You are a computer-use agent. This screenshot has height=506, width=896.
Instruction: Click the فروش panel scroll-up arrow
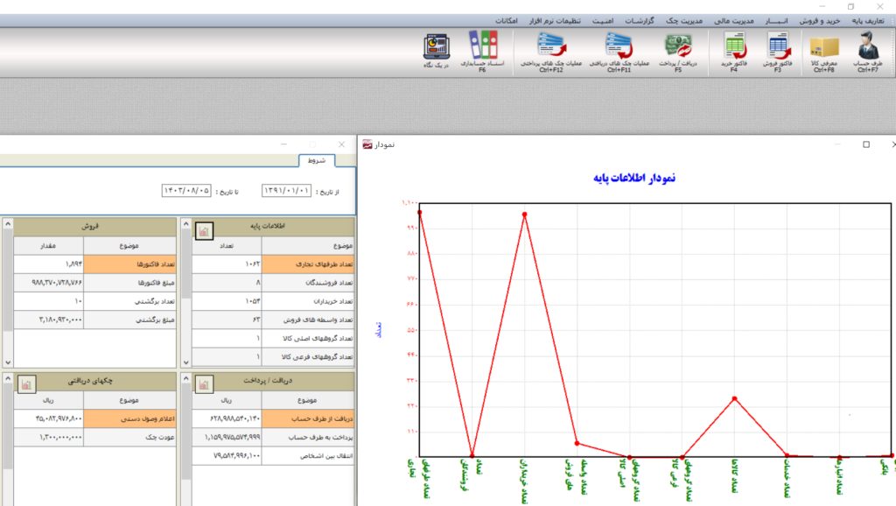8,224
